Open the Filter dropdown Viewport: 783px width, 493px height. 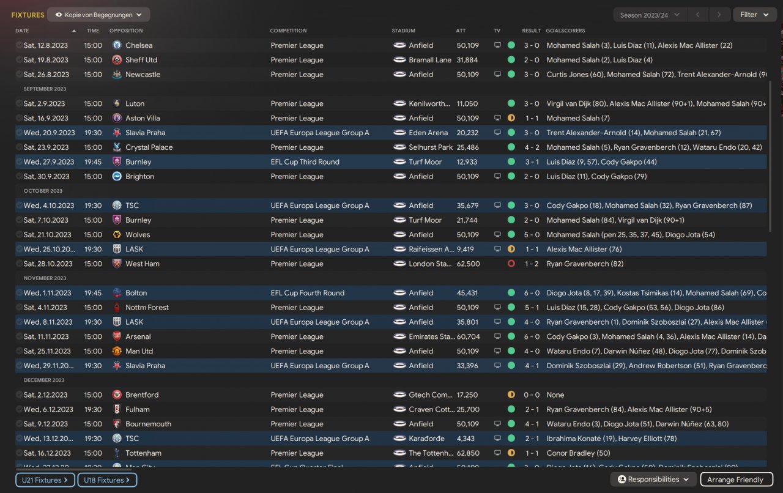click(x=755, y=15)
